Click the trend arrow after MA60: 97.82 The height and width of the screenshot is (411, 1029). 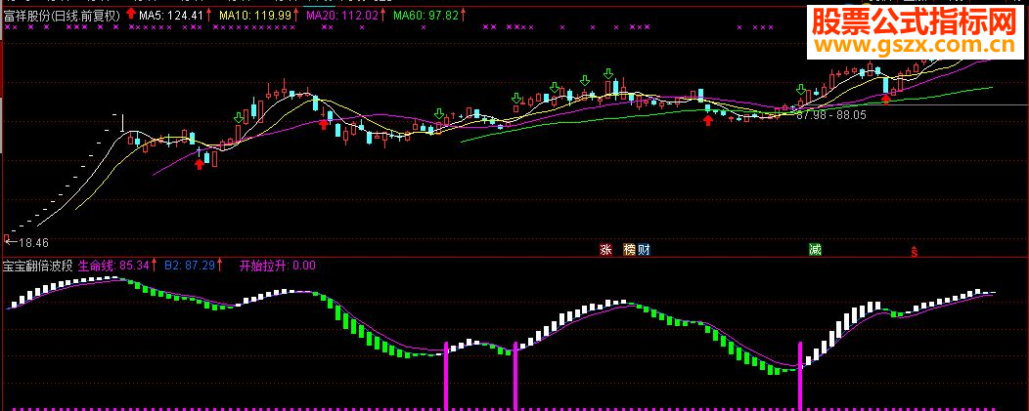click(464, 14)
